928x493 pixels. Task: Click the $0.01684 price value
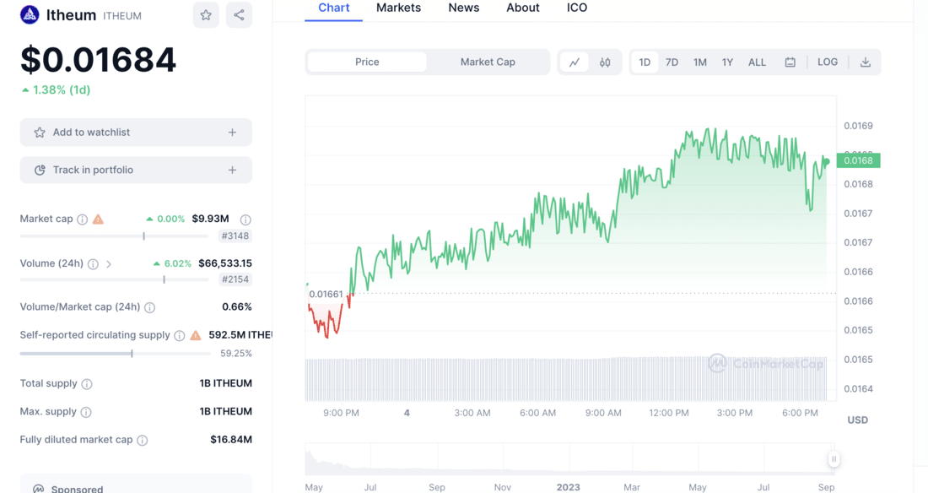pyautogui.click(x=98, y=60)
